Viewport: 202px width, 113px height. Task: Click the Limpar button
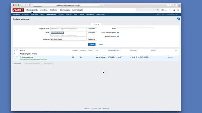pos(100,45)
